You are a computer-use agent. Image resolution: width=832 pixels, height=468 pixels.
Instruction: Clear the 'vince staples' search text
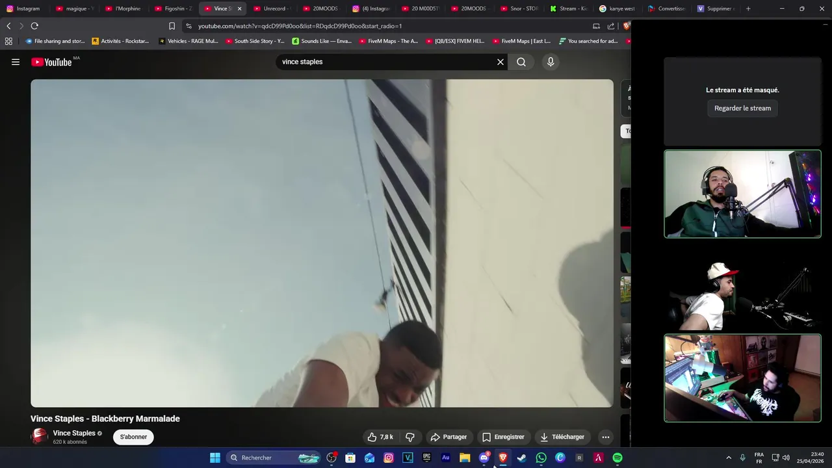(x=500, y=62)
